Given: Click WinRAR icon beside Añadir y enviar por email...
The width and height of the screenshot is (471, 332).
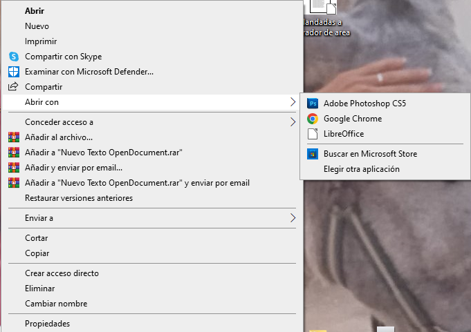Looking at the screenshot, I should coord(14,168).
